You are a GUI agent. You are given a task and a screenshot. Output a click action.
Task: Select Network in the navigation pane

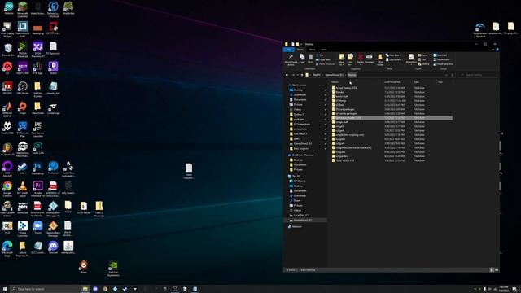click(x=296, y=226)
